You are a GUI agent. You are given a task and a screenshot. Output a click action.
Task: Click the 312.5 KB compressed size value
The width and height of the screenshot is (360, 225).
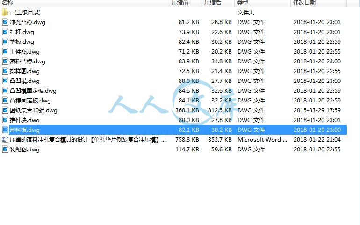coord(220,110)
